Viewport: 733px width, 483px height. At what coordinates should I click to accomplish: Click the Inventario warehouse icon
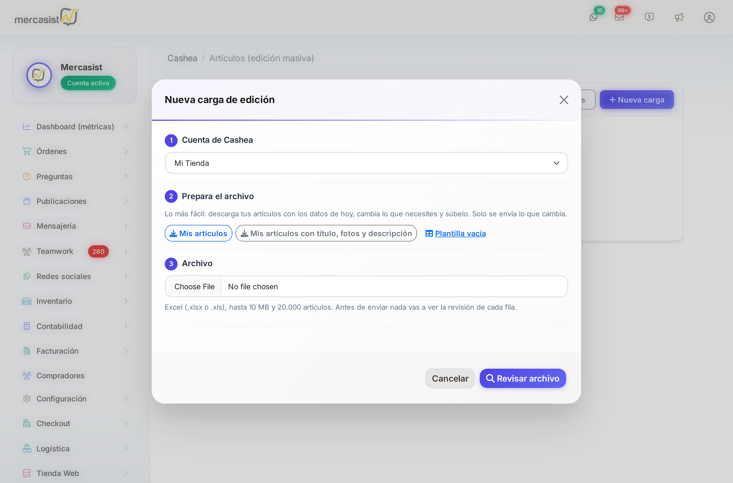coord(27,301)
